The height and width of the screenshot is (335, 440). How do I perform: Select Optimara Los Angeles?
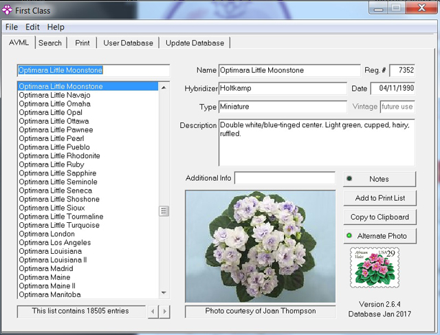(x=88, y=242)
